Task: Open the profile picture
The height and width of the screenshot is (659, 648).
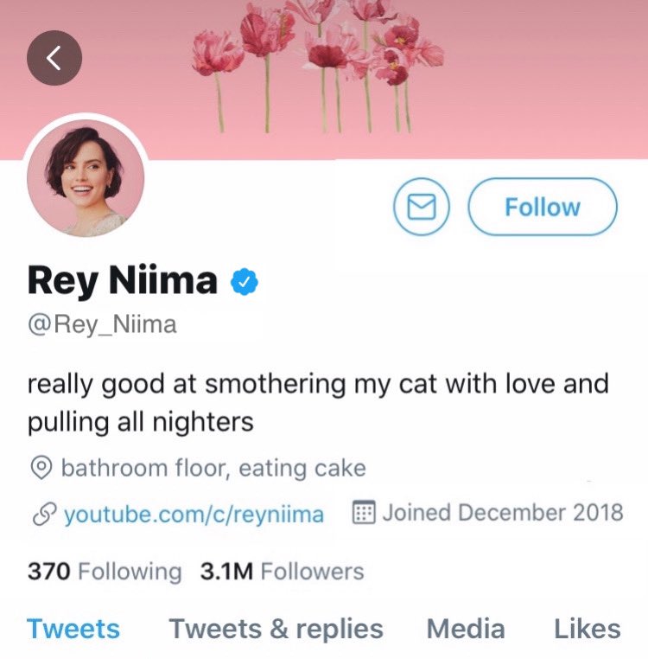Action: coord(86,178)
